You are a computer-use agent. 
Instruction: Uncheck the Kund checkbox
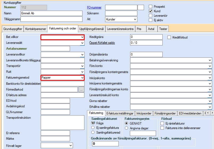(x=151, y=11)
